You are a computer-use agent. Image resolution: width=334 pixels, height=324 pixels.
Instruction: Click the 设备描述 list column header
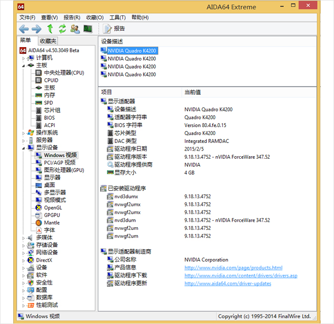[207, 41]
